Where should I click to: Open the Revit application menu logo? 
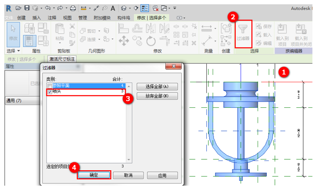click(9, 8)
